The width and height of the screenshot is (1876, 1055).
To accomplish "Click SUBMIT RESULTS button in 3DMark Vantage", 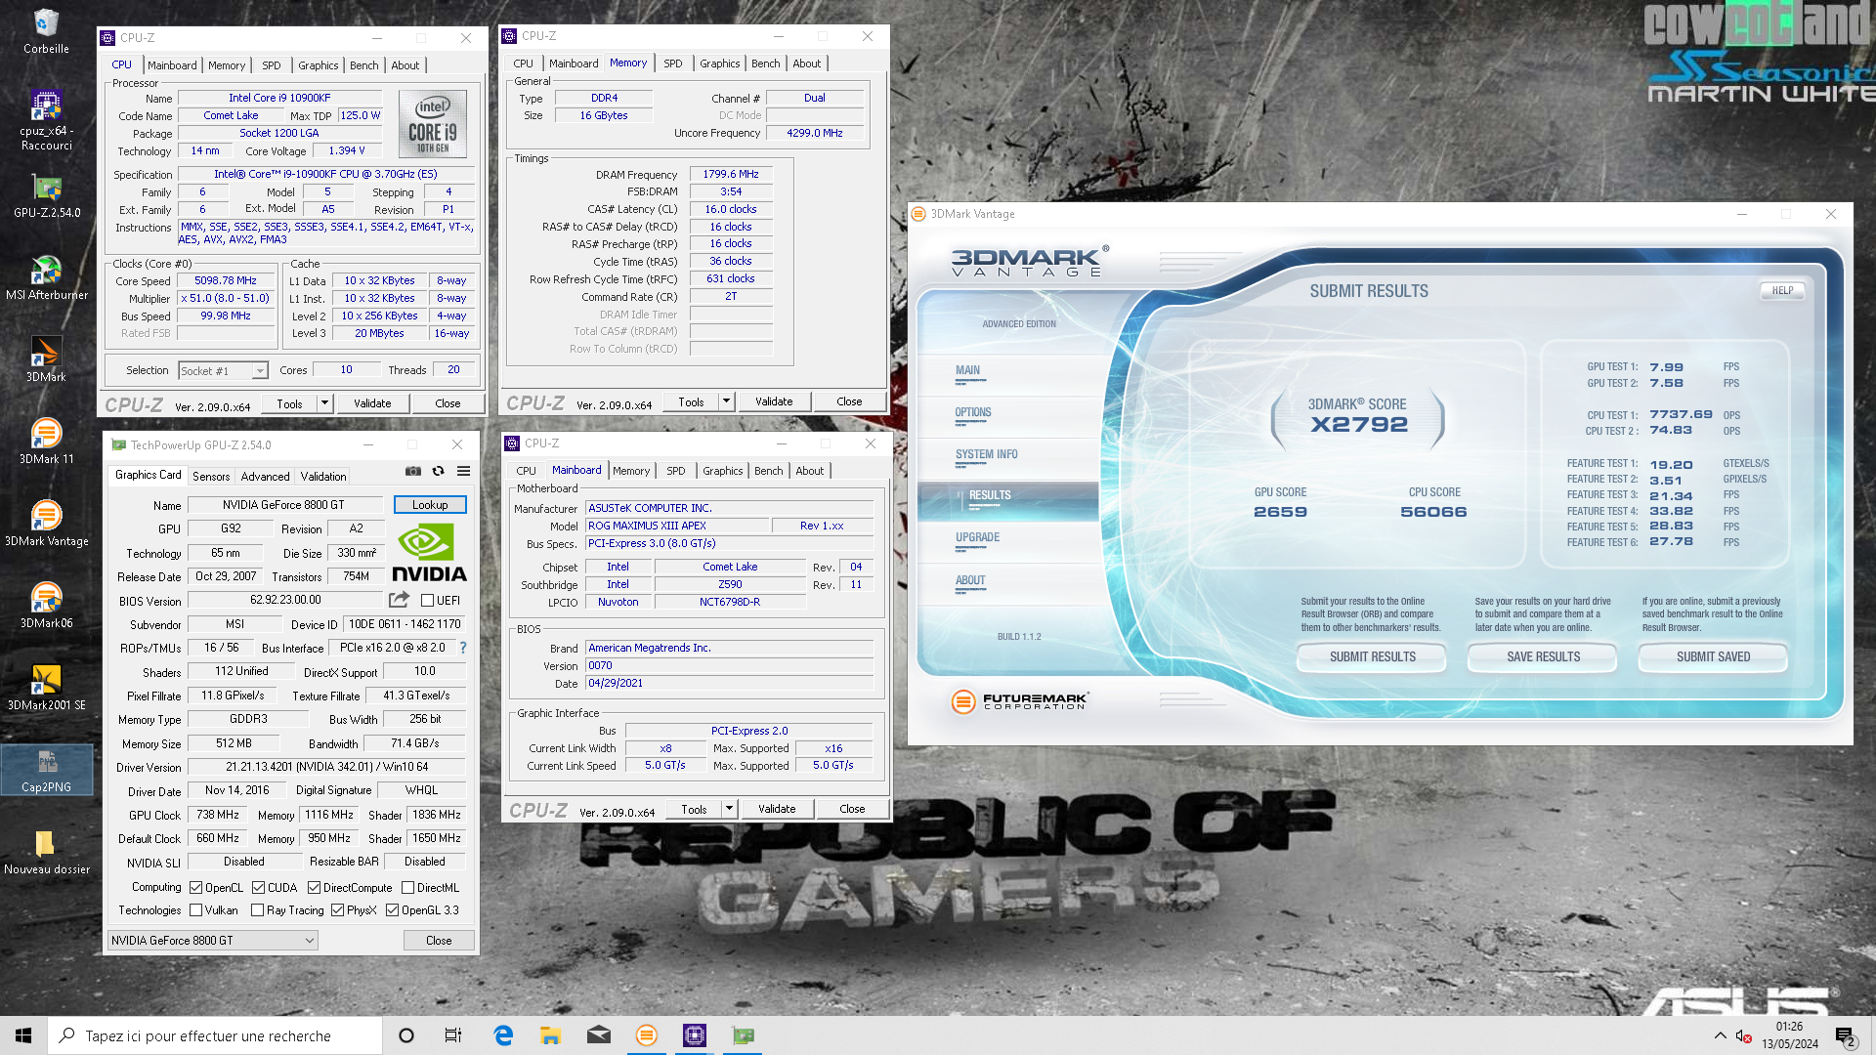I will click(x=1372, y=657).
